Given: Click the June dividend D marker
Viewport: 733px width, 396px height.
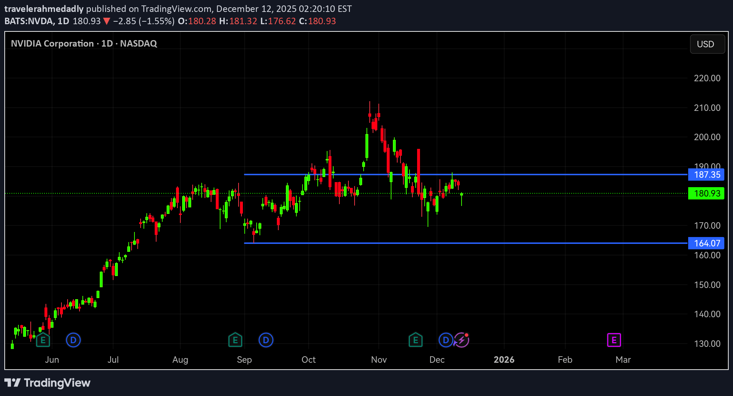Looking at the screenshot, I should [x=73, y=340].
